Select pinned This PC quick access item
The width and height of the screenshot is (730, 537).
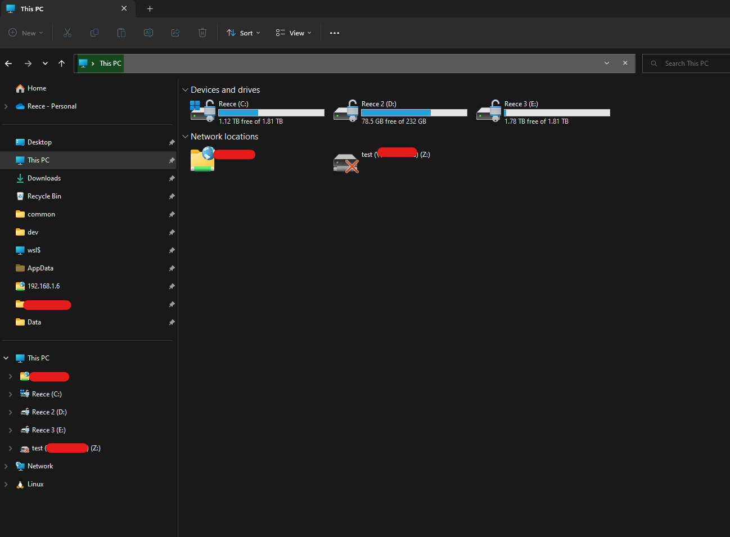pos(89,160)
